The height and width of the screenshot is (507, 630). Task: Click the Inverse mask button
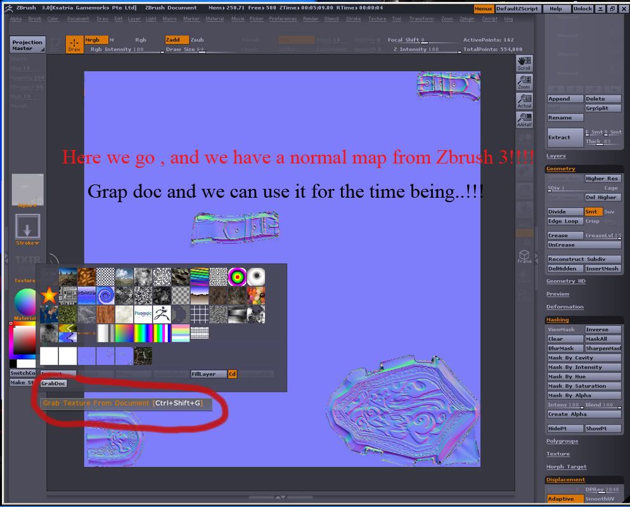click(x=603, y=330)
